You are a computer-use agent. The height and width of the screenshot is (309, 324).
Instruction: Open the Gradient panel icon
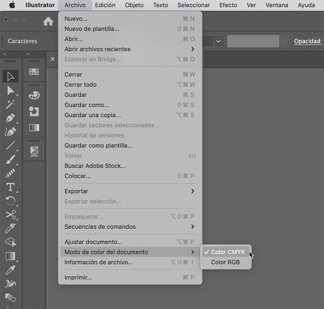pyautogui.click(x=34, y=127)
